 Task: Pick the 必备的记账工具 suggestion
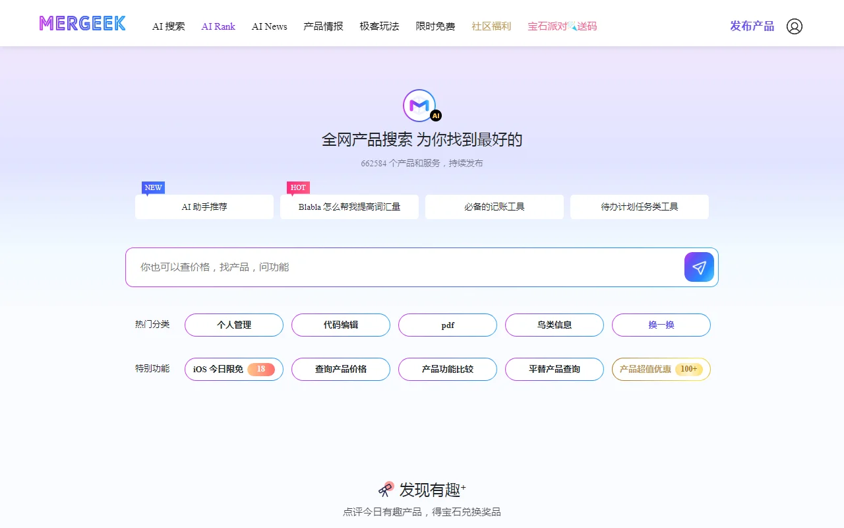pyautogui.click(x=495, y=207)
